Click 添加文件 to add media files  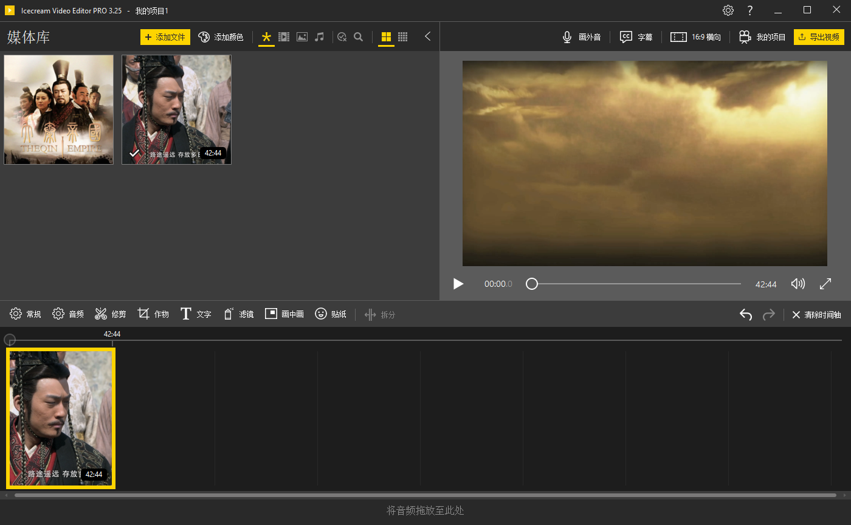click(165, 36)
